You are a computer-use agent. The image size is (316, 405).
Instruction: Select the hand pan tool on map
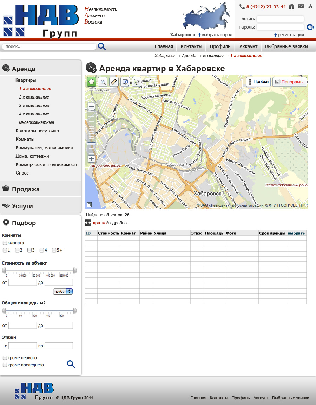(x=91, y=82)
